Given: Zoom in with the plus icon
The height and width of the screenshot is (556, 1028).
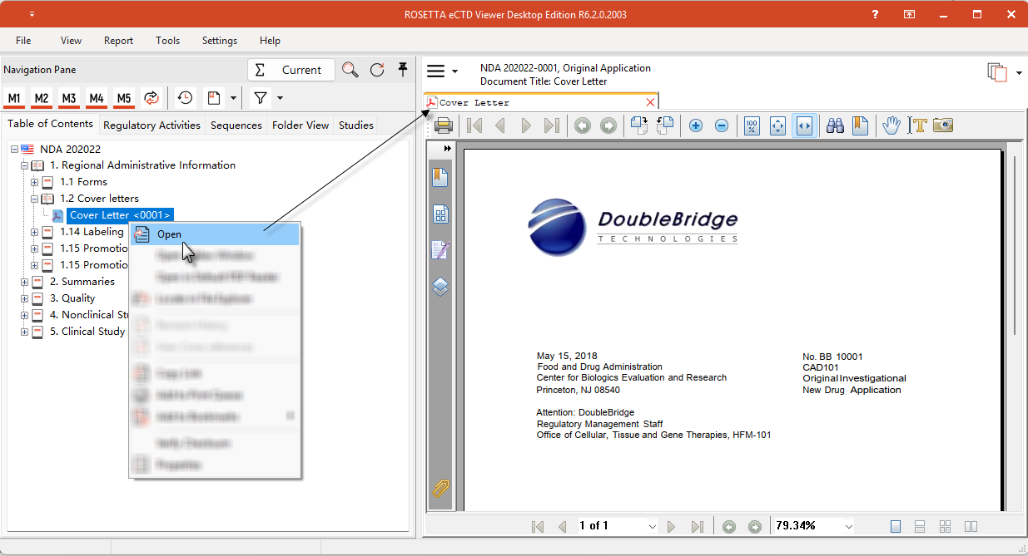Looking at the screenshot, I should (696, 125).
